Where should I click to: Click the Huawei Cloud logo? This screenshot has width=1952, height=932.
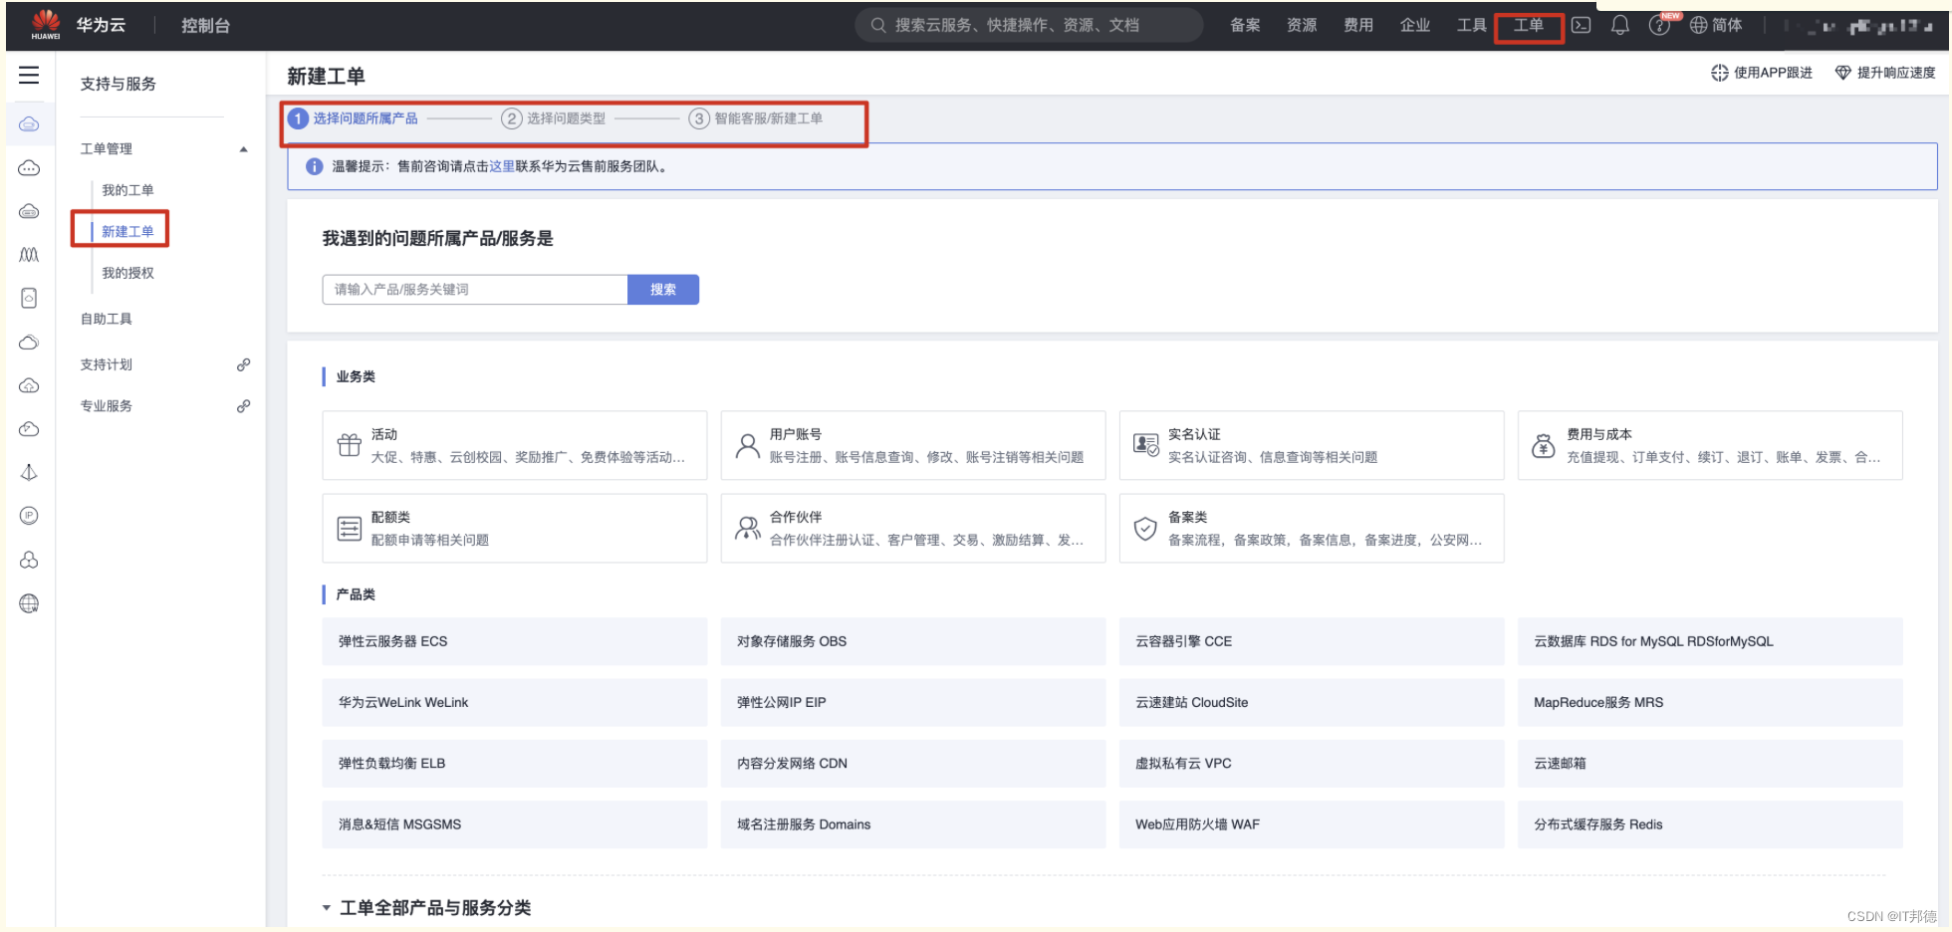46,24
